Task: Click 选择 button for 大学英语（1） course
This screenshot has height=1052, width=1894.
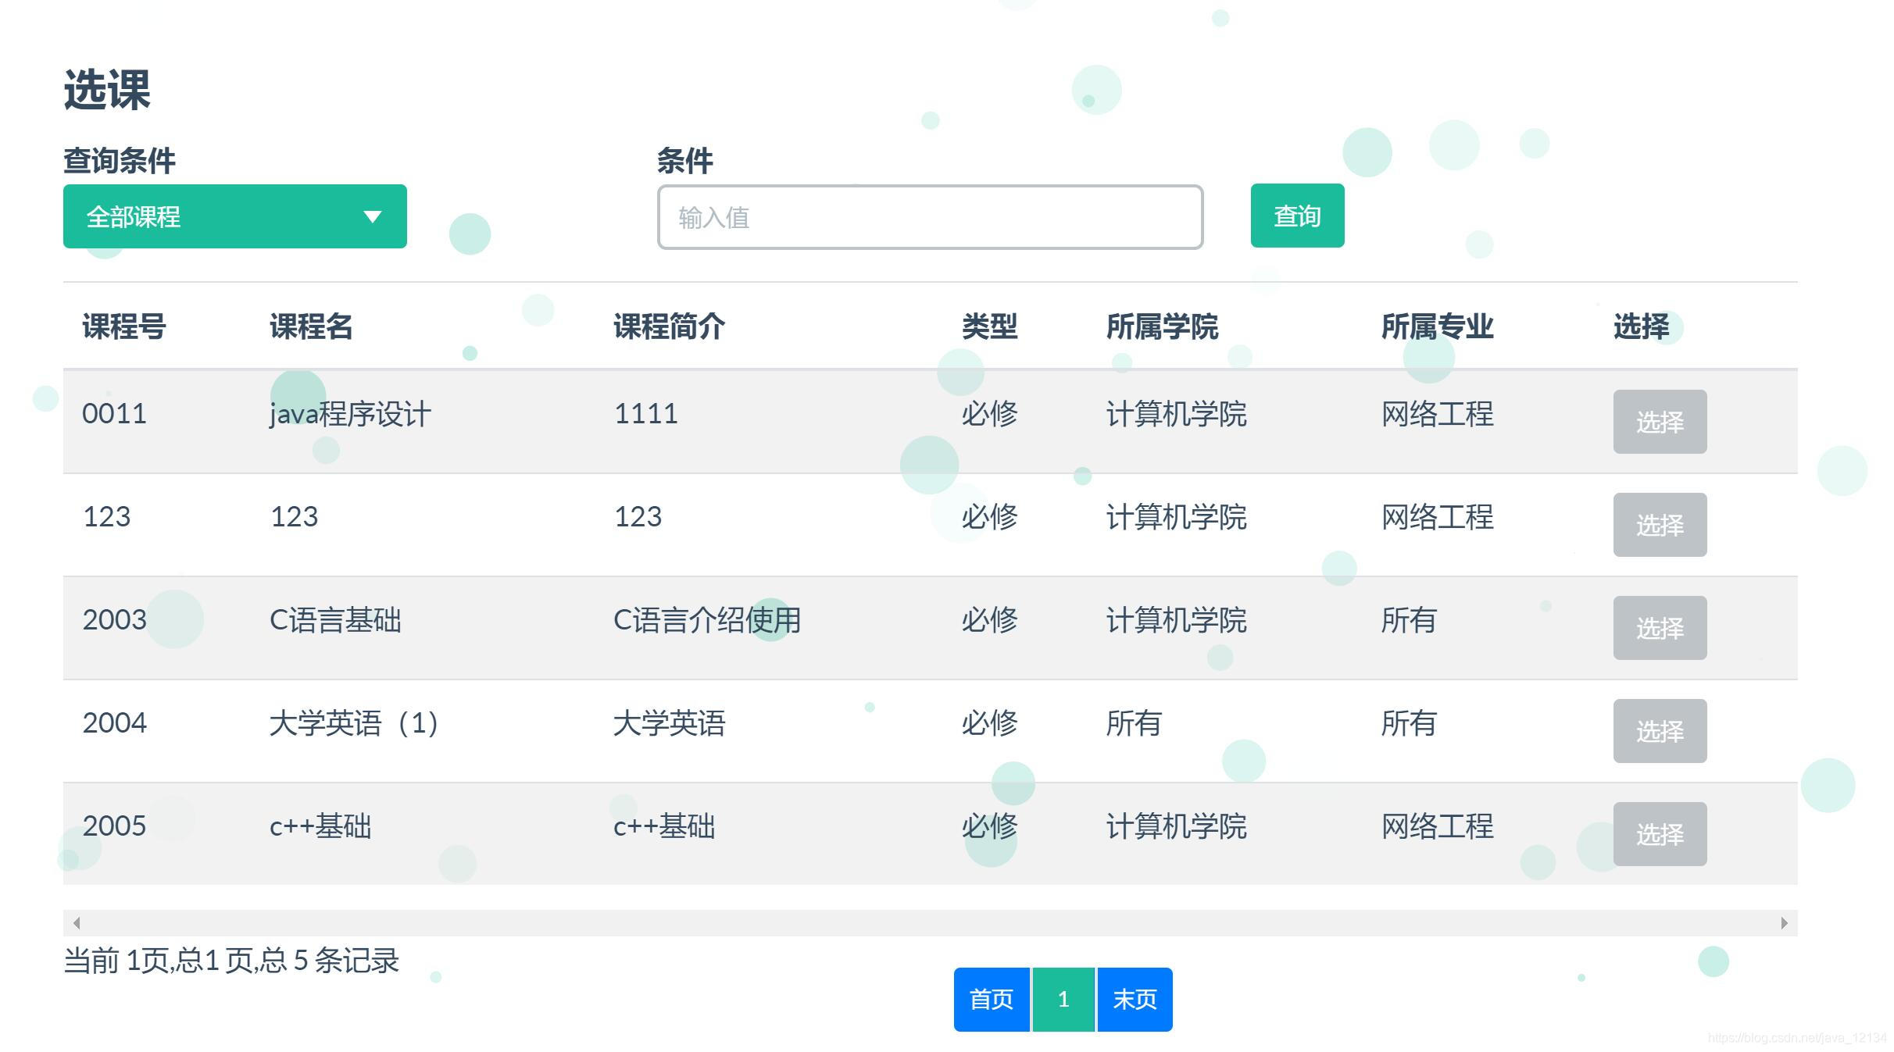Action: click(1660, 731)
